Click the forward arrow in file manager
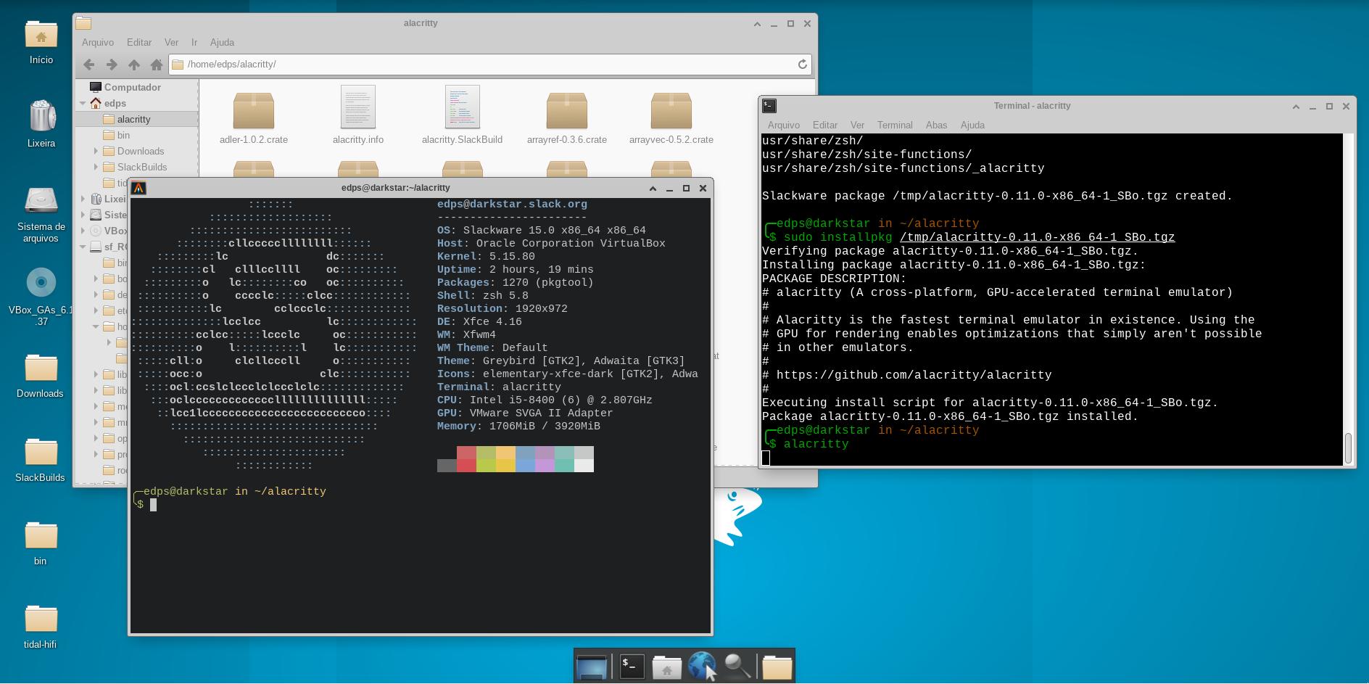Image resolution: width=1369 pixels, height=684 pixels. pyautogui.click(x=111, y=65)
